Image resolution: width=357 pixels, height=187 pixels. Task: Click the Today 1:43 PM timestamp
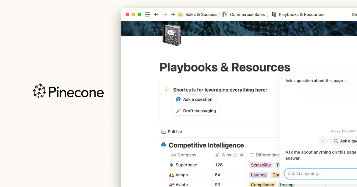pos(343,131)
